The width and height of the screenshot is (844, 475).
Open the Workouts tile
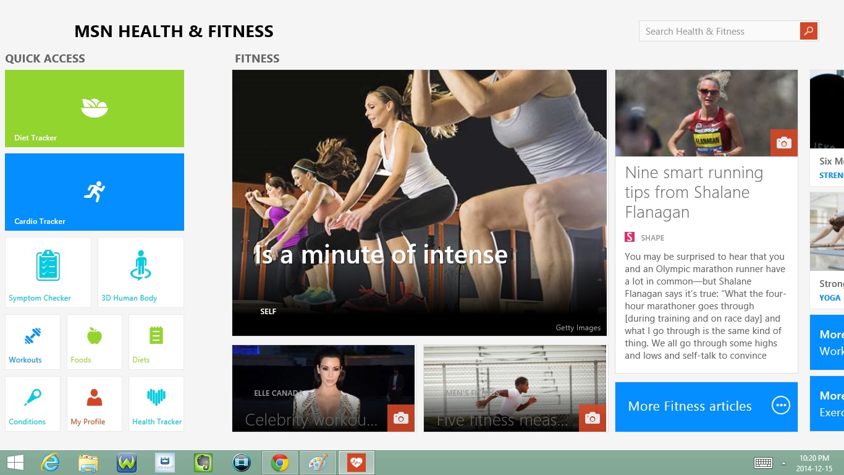coord(33,342)
